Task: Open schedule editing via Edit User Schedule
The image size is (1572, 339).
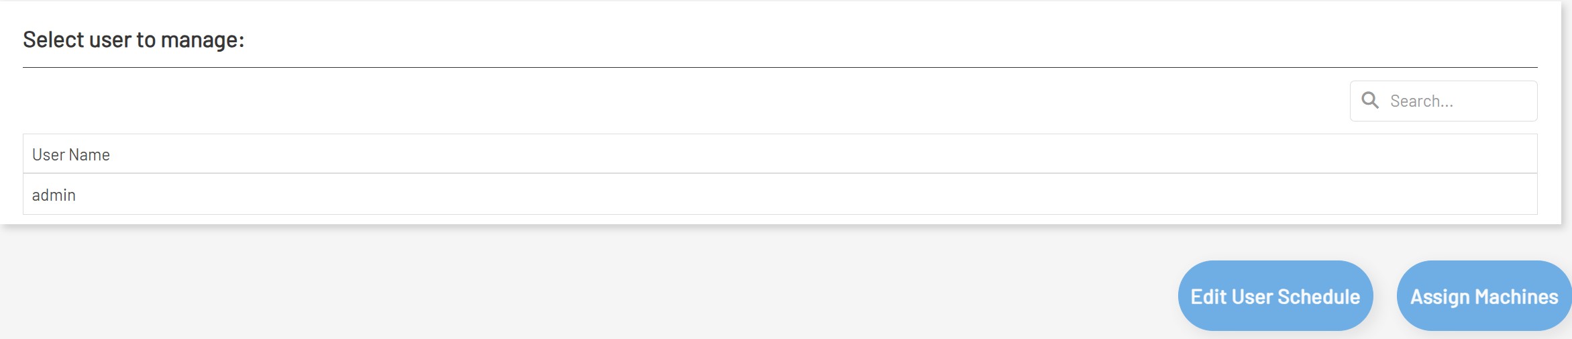Action: point(1275,296)
